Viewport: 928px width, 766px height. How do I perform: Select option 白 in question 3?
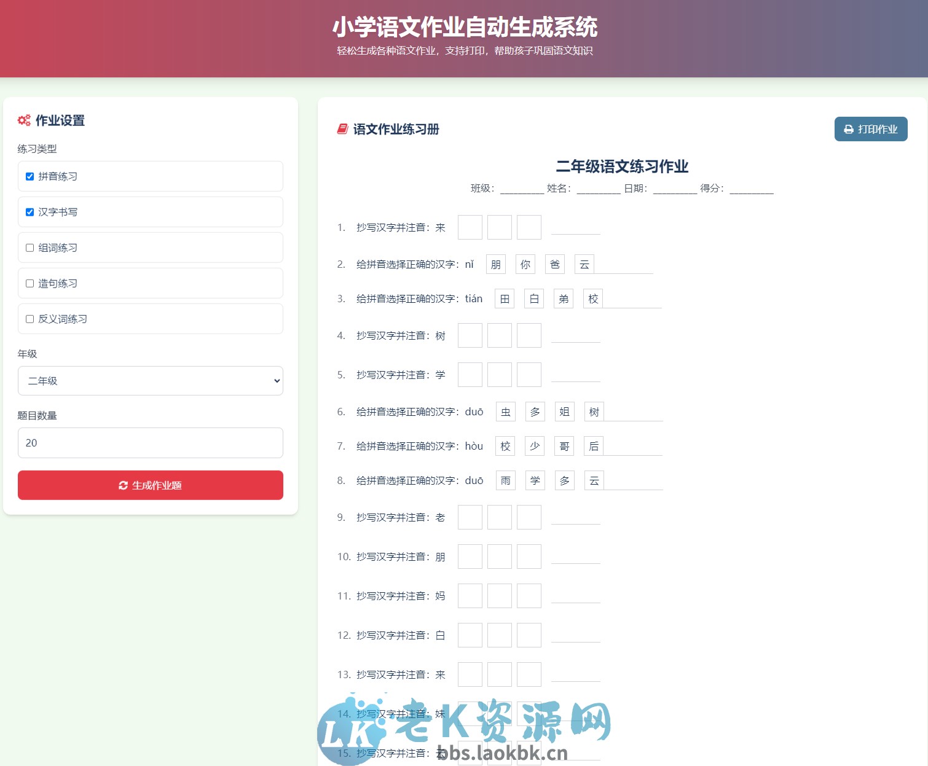pyautogui.click(x=534, y=299)
